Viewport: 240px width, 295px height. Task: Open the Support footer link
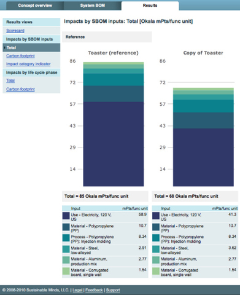point(113,290)
